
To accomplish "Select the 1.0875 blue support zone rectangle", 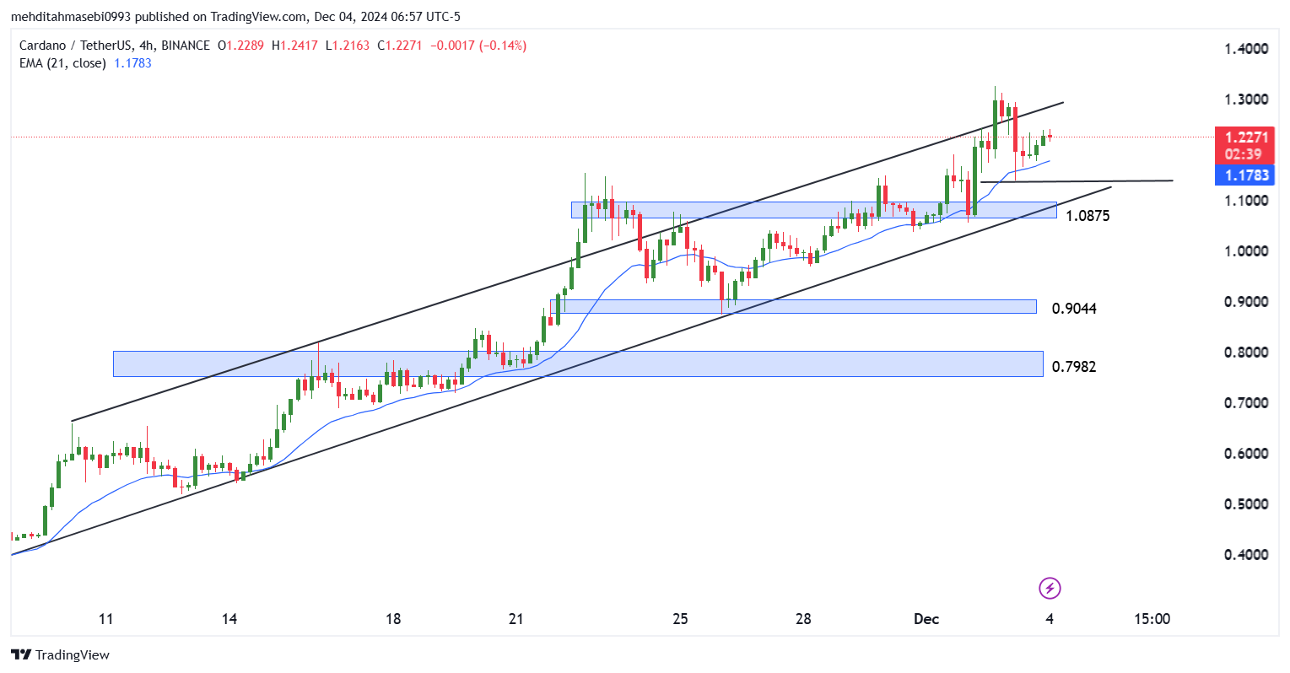I will (814, 210).
